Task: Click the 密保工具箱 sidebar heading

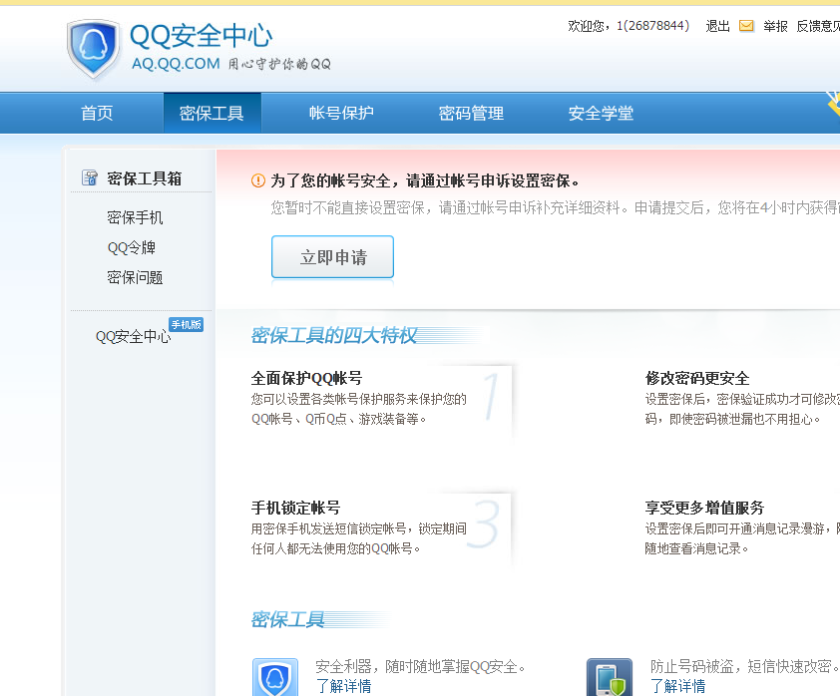Action: (144, 178)
